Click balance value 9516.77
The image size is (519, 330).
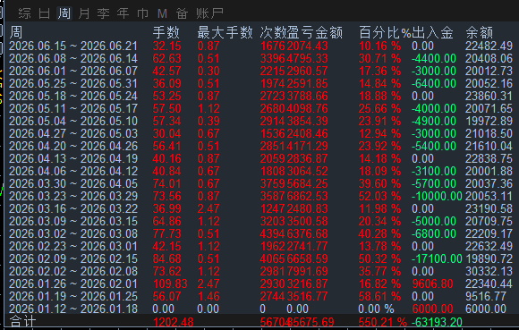click(x=486, y=296)
